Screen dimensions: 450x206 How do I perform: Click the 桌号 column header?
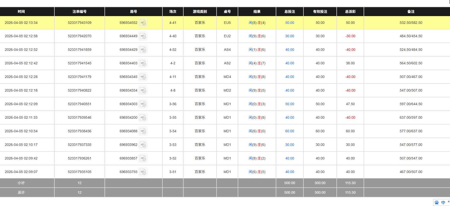(x=227, y=12)
